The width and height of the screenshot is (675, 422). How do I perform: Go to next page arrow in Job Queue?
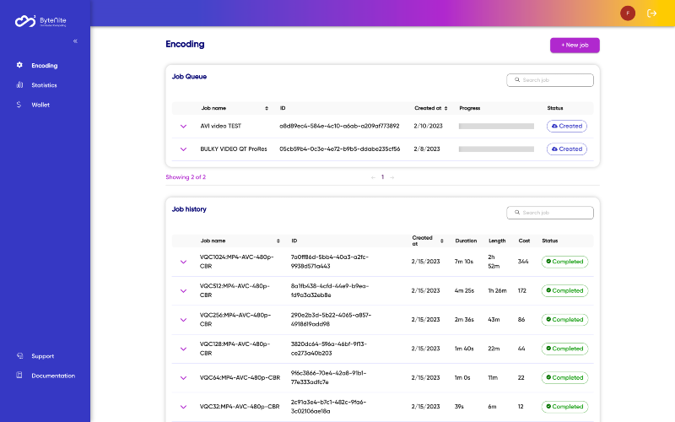pos(392,177)
